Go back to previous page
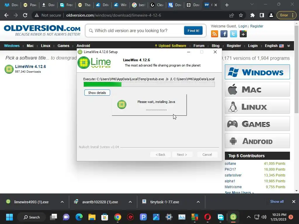This screenshot has width=299, height=224. tap(6, 15)
